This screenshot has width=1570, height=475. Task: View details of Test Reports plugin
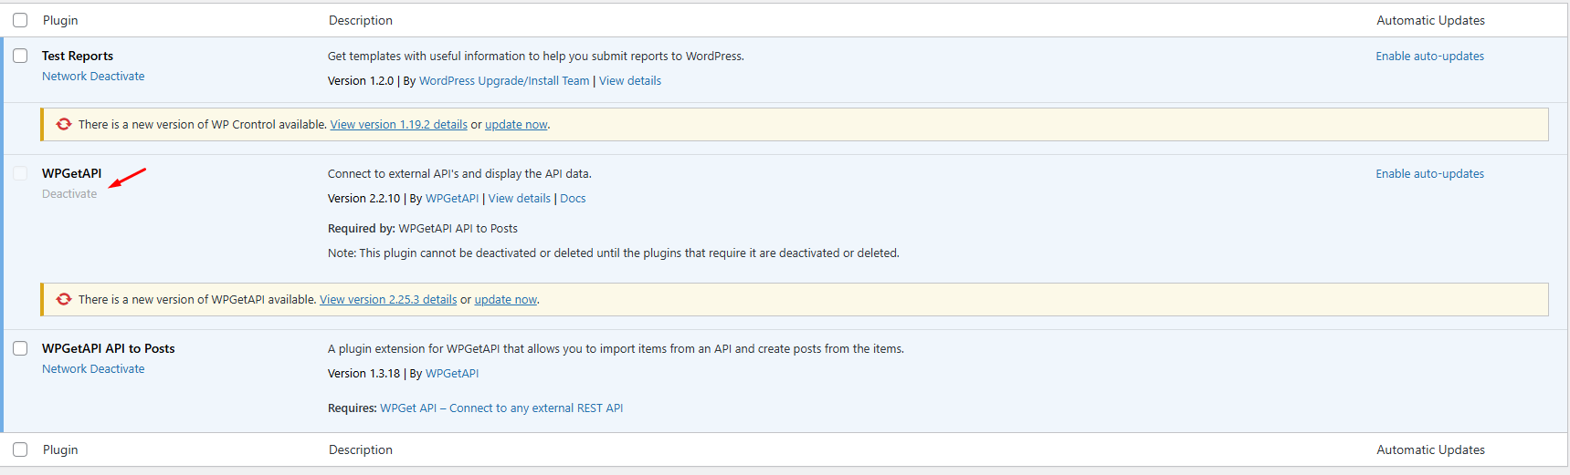coord(630,81)
